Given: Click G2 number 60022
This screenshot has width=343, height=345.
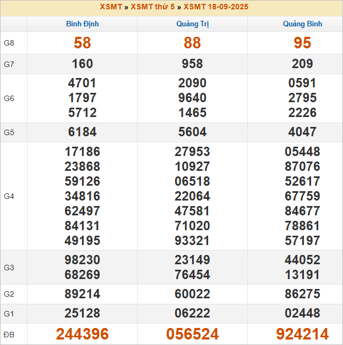Looking at the screenshot, I should pos(192,294).
